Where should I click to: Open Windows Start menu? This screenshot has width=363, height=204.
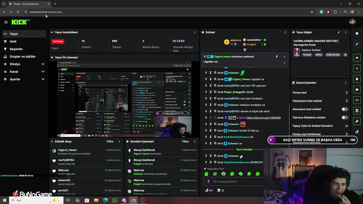pyautogui.click(x=4, y=200)
